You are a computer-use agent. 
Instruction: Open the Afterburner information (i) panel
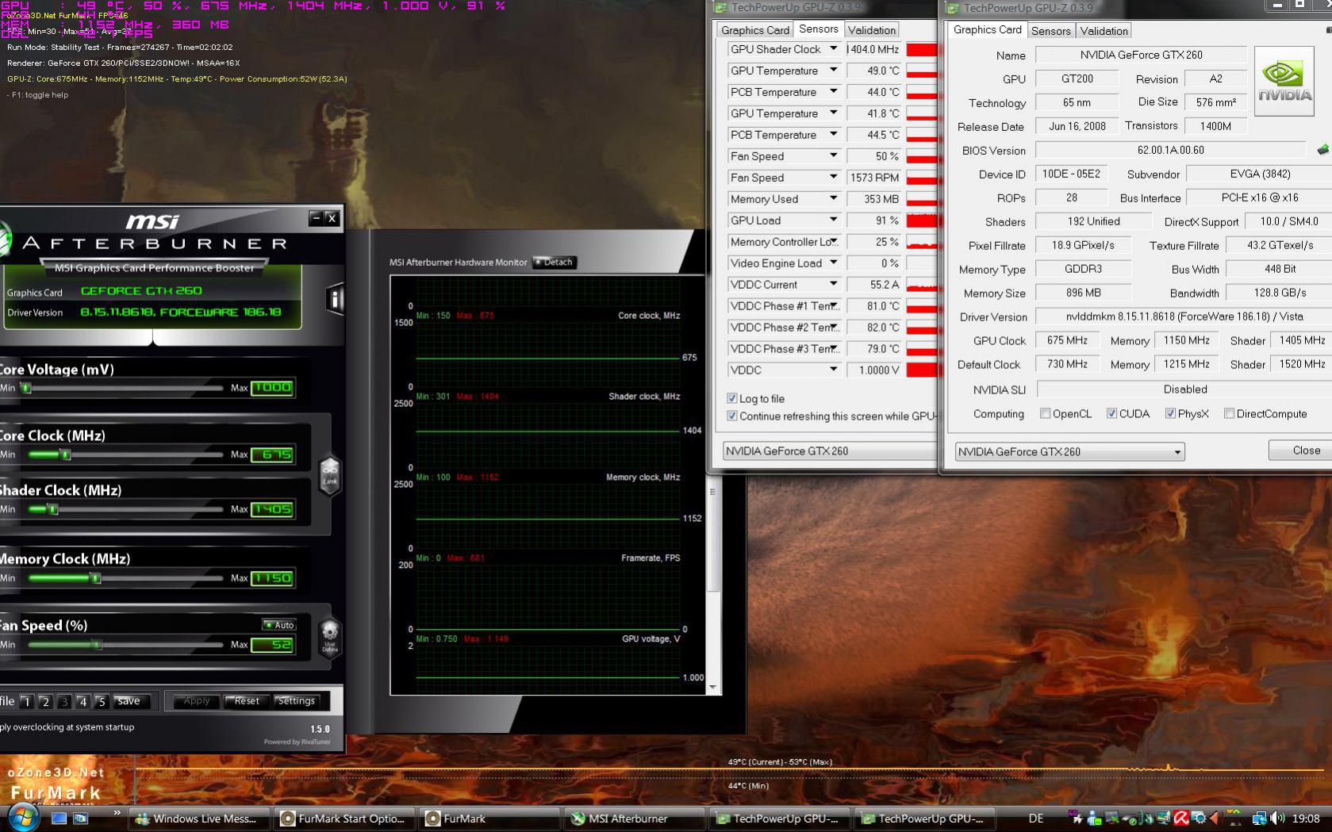pos(335,298)
